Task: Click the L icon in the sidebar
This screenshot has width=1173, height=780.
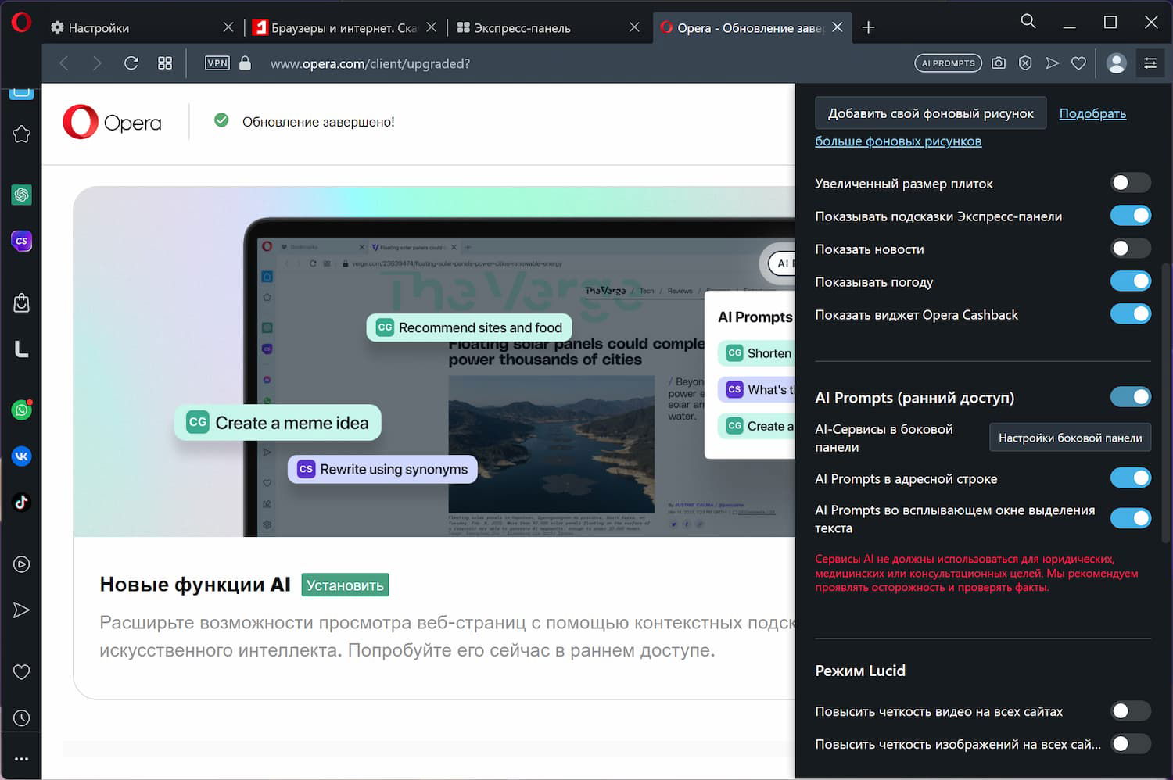Action: (x=22, y=349)
